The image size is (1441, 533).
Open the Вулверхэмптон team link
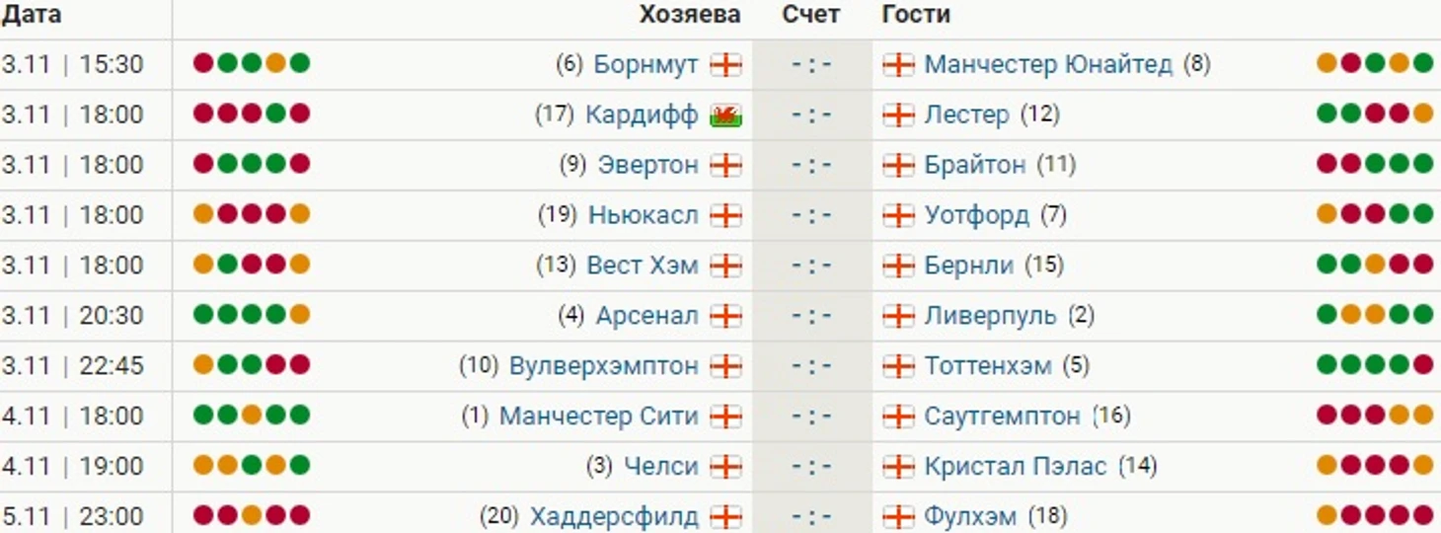coord(604,366)
